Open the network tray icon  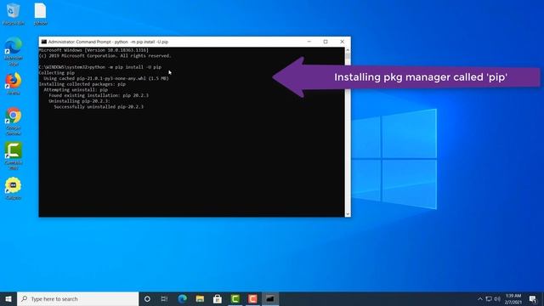[489, 298]
